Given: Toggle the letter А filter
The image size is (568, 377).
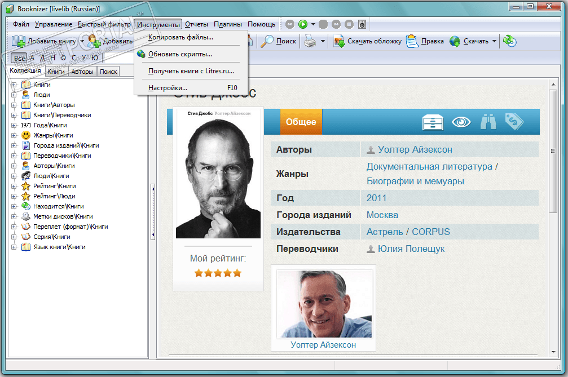Looking at the screenshot, I should click(x=32, y=58).
